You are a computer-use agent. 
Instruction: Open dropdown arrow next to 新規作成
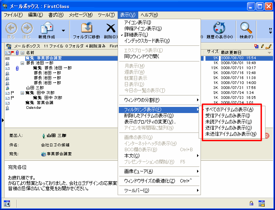tap(63, 31)
